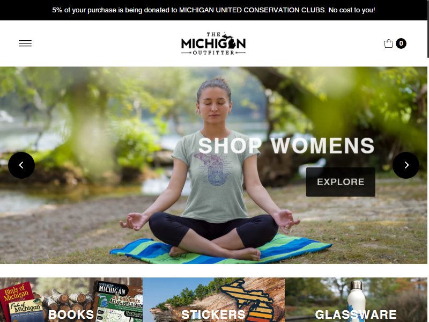The height and width of the screenshot is (322, 429).
Task: Go to previous slide with left arrow
Action: 21,165
